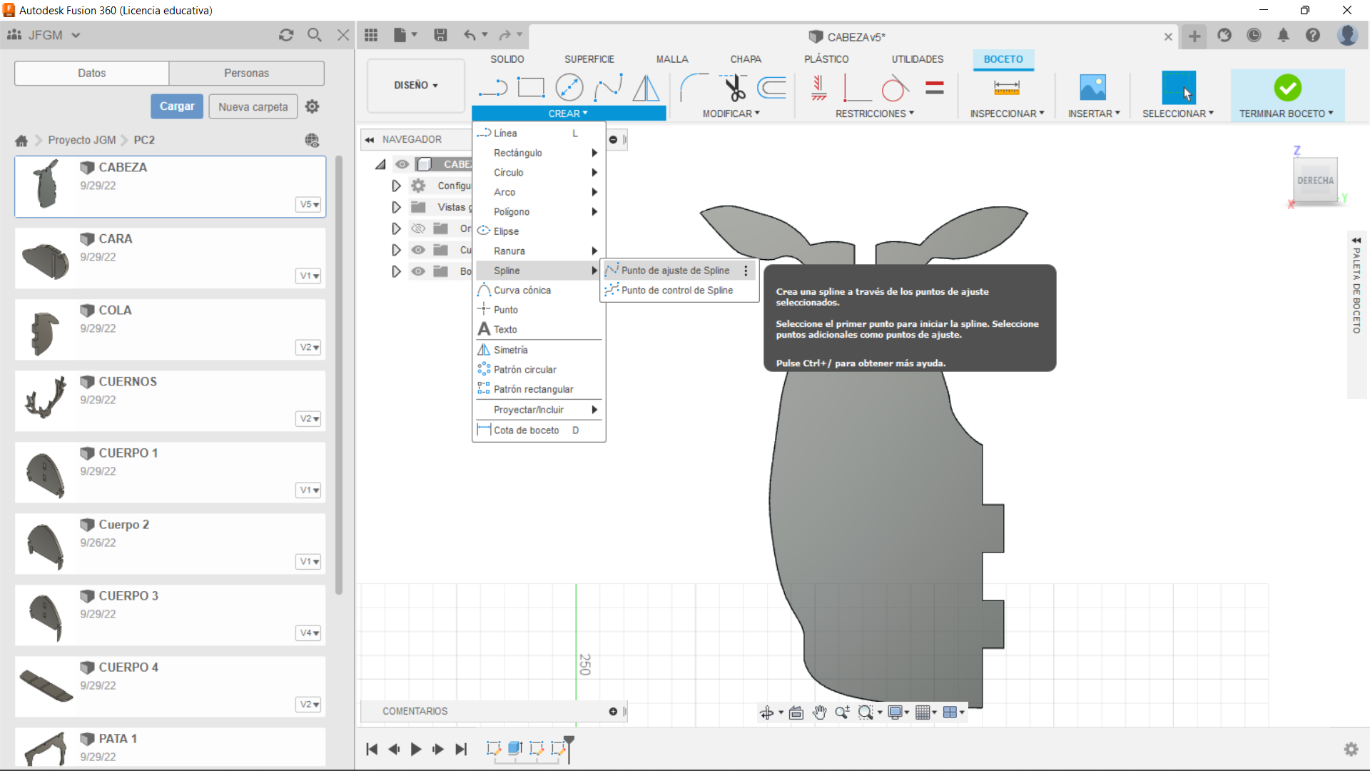Click the Cargar button
Image resolution: width=1370 pixels, height=771 pixels.
pos(176,106)
